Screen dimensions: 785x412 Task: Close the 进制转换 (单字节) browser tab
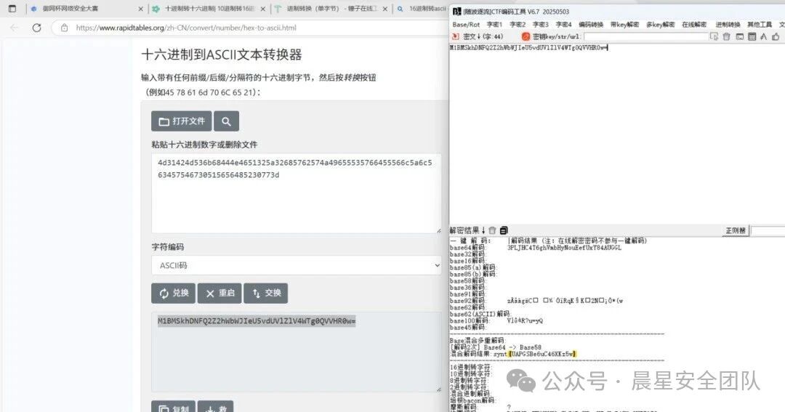click(x=384, y=9)
